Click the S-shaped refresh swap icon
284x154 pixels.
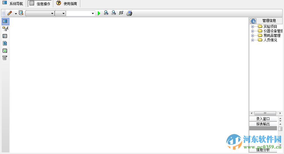(x=121, y=13)
